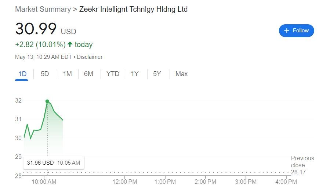The image size is (323, 193).
Task: Click the 12:00 PM axis label
Action: (125, 182)
